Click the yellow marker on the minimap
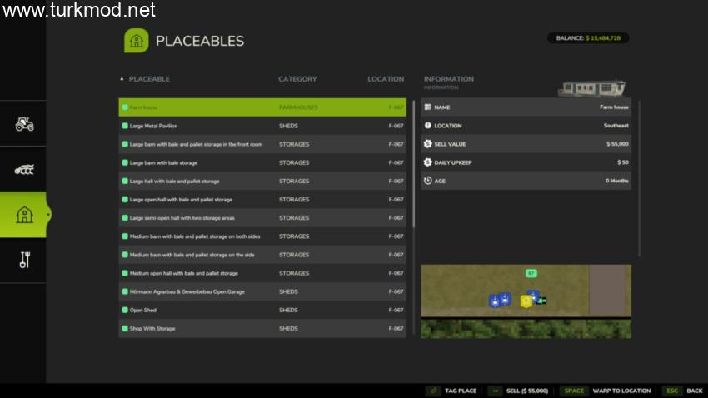Screen dimensions: 708x398 [526, 301]
